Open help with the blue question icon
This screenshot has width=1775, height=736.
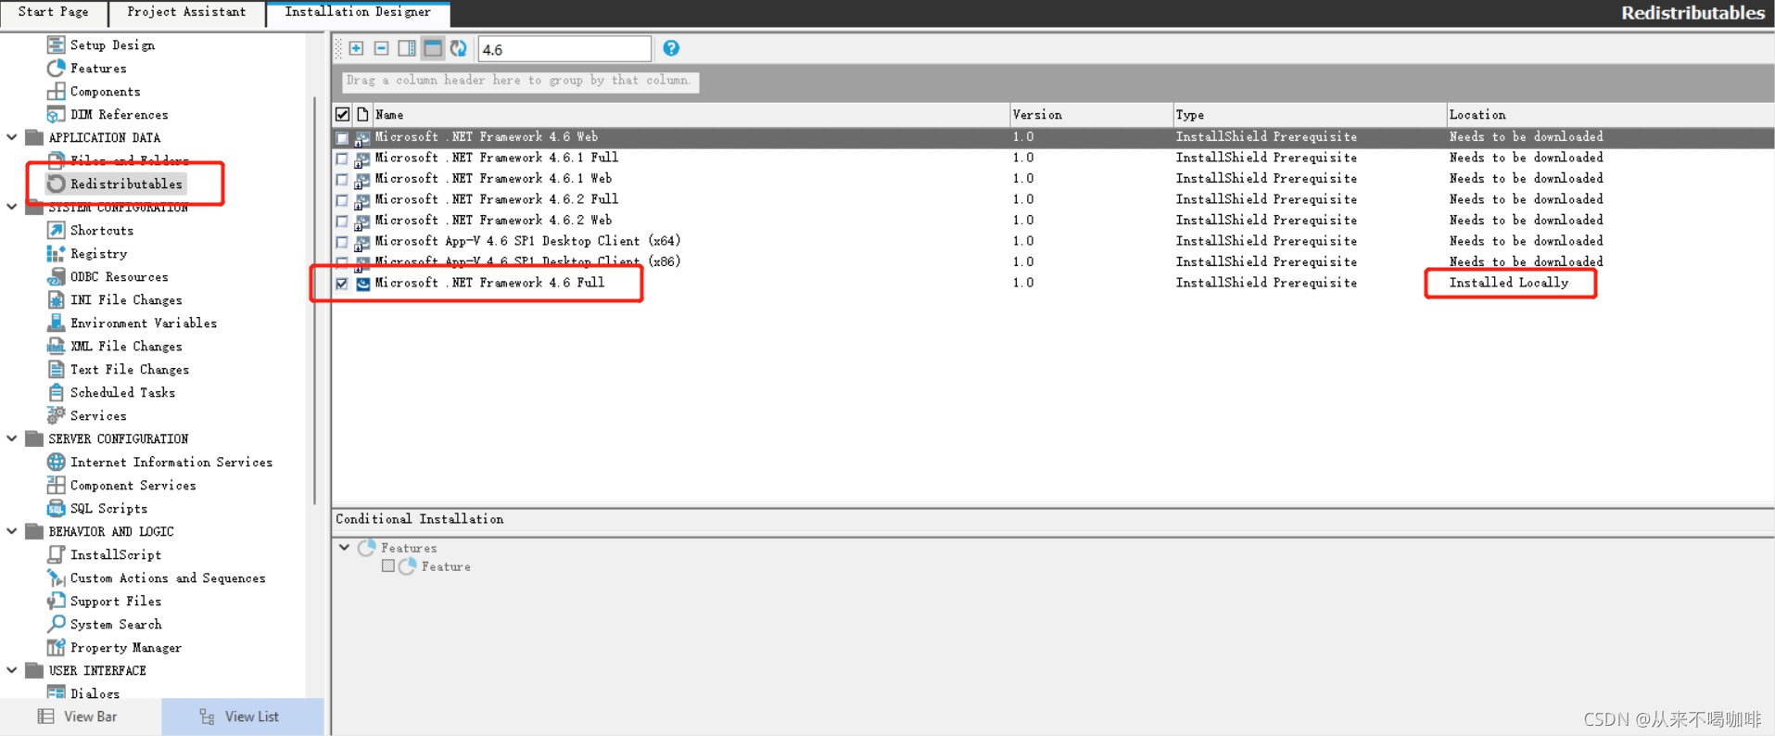(x=671, y=48)
